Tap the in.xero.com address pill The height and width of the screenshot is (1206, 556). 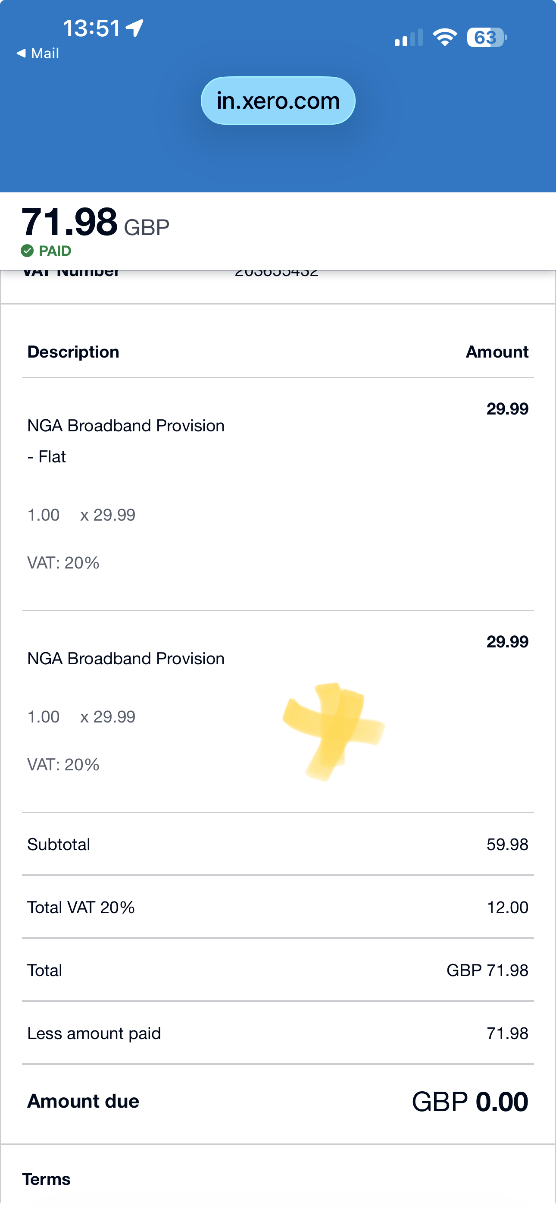coord(278,101)
